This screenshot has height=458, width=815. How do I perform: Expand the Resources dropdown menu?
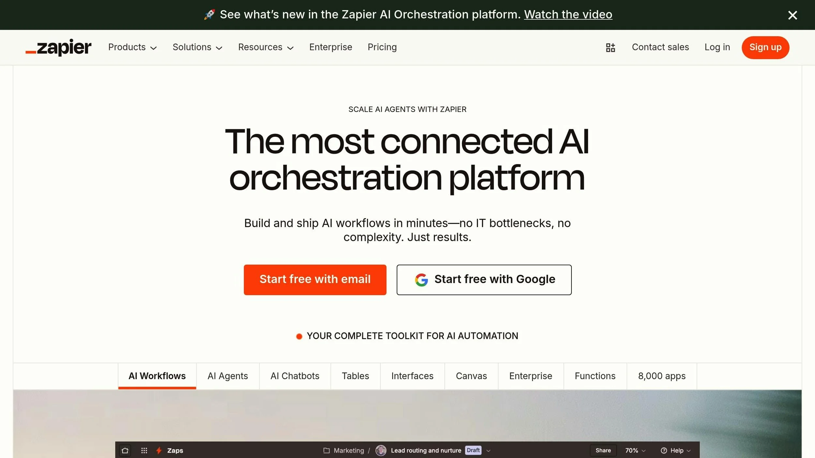click(266, 47)
